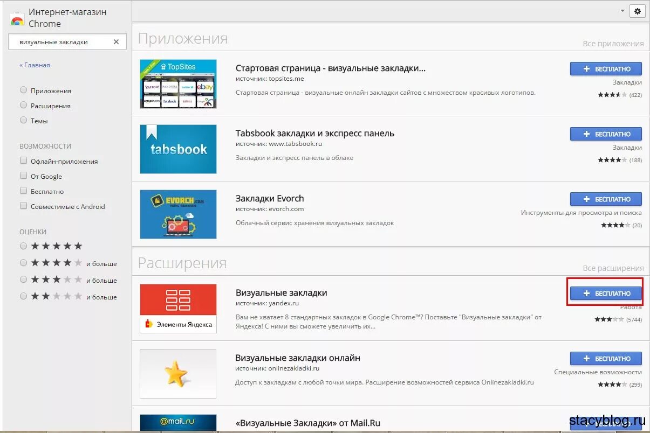Open 'Визуальные закладки' yandex.ru title
Viewport: 650px width, 433px height.
click(282, 292)
